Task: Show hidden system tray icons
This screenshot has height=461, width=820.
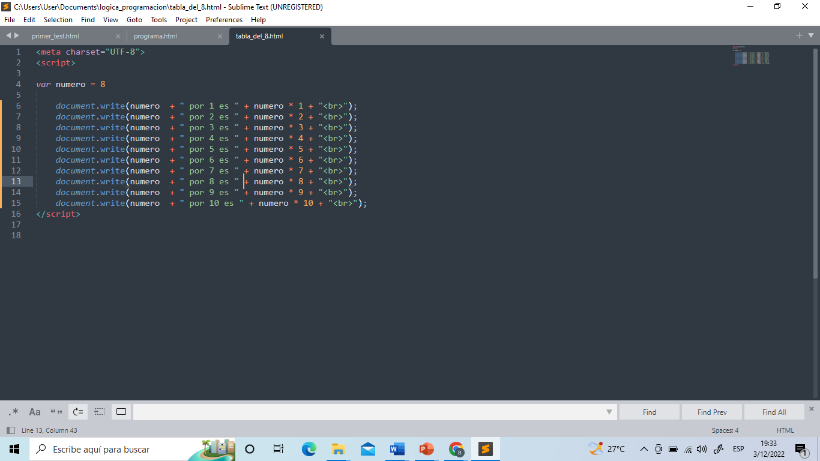Action: coord(644,449)
